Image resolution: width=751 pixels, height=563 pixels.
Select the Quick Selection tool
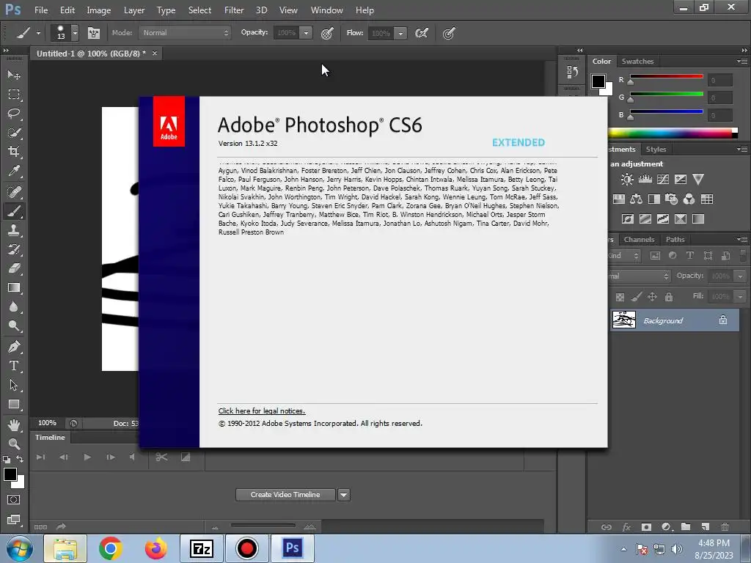point(13,133)
